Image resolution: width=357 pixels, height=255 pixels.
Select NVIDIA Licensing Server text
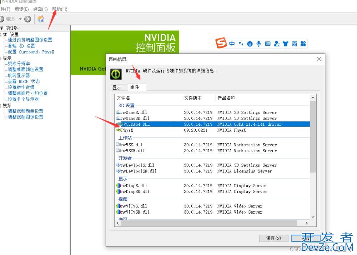[245, 171]
